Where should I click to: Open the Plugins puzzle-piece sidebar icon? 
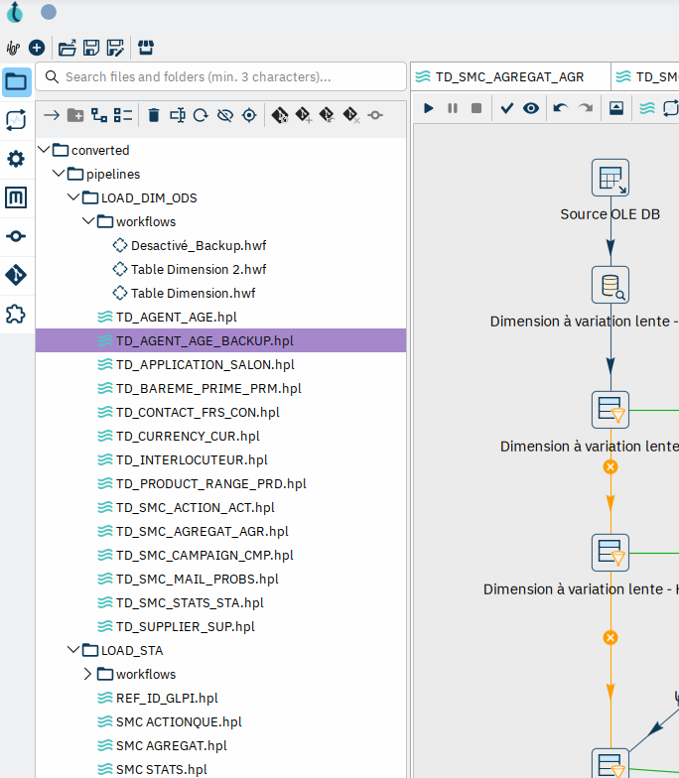coord(16,314)
